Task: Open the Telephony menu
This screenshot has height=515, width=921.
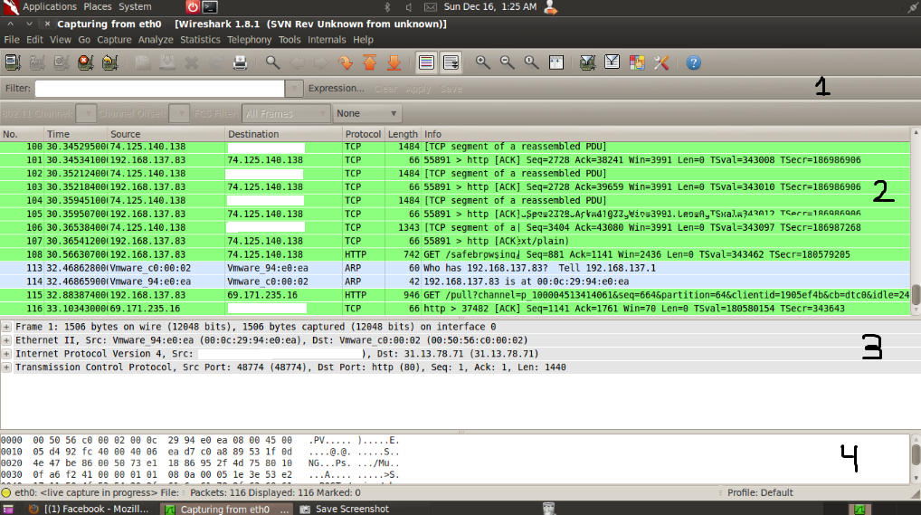Action: coord(249,40)
